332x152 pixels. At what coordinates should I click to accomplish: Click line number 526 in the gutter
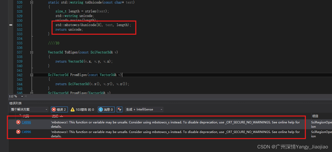pyautogui.click(x=20, y=2)
